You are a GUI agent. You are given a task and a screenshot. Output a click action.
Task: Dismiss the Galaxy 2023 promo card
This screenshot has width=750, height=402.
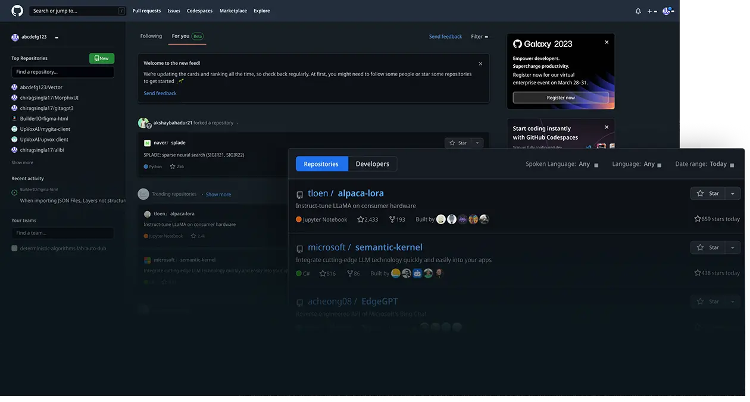(607, 42)
